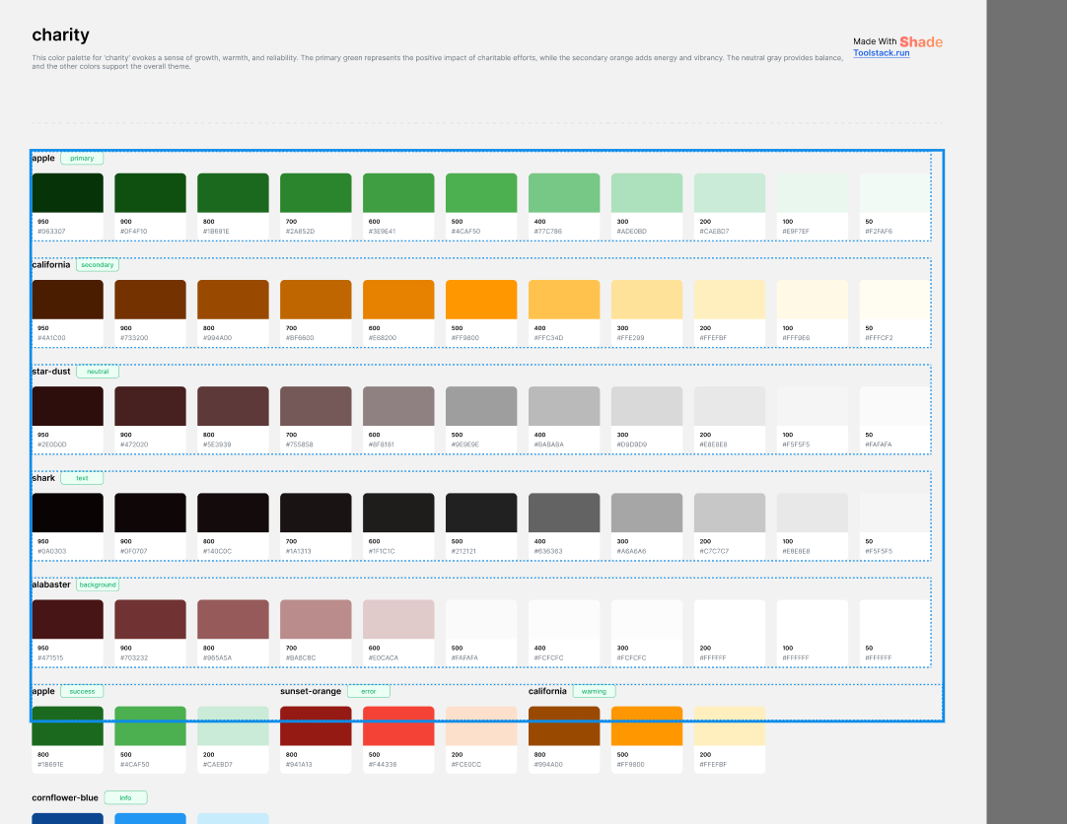The height and width of the screenshot is (824, 1067).
Task: Choose the star-dust 800 swatch
Action: click(233, 406)
